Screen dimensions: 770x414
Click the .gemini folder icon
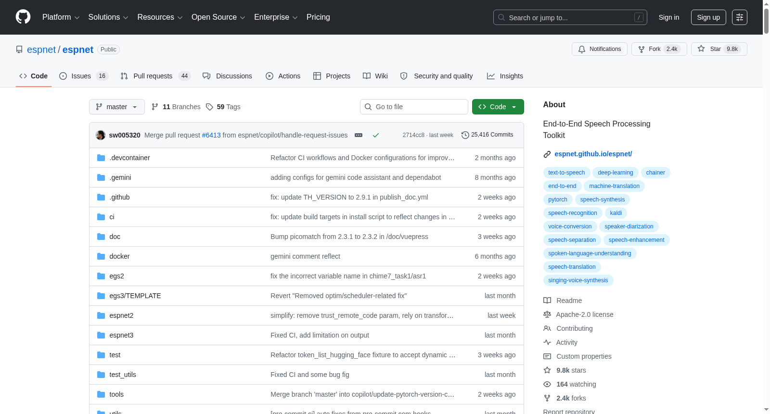point(101,177)
